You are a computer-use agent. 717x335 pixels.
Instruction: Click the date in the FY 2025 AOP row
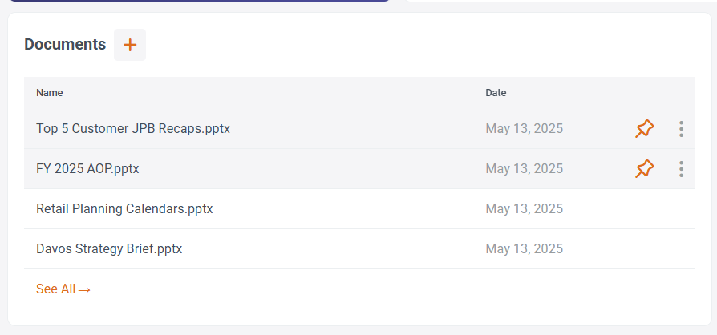[x=524, y=169]
